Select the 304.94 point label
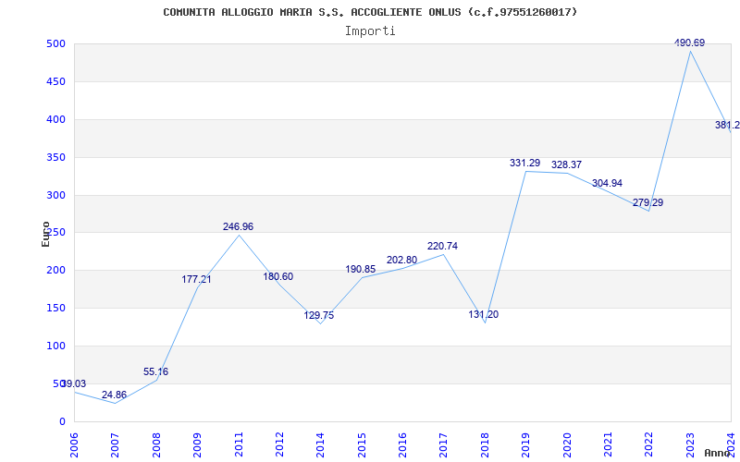The height and width of the screenshot is (462, 740). pos(607,183)
